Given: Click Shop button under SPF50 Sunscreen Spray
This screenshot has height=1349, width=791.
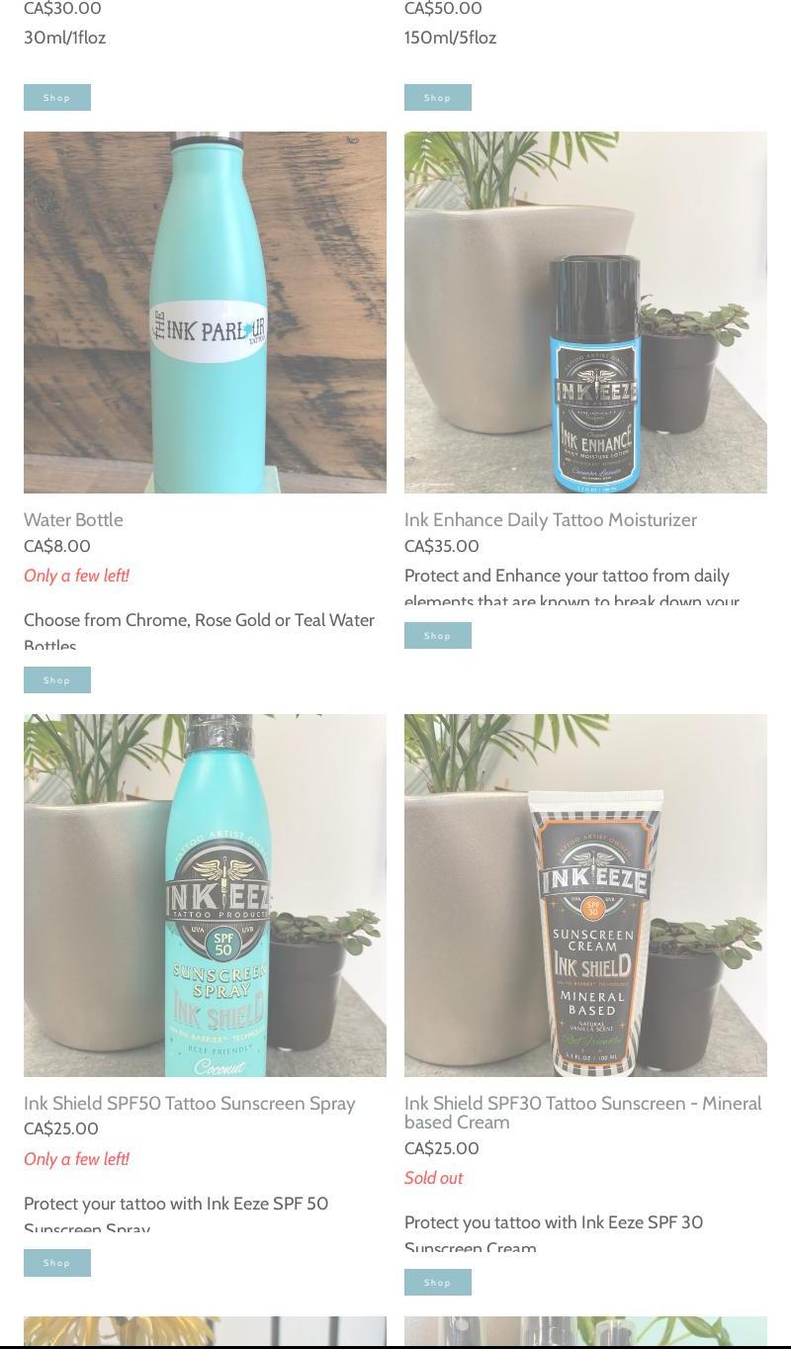Looking at the screenshot, I should click(x=57, y=1263).
